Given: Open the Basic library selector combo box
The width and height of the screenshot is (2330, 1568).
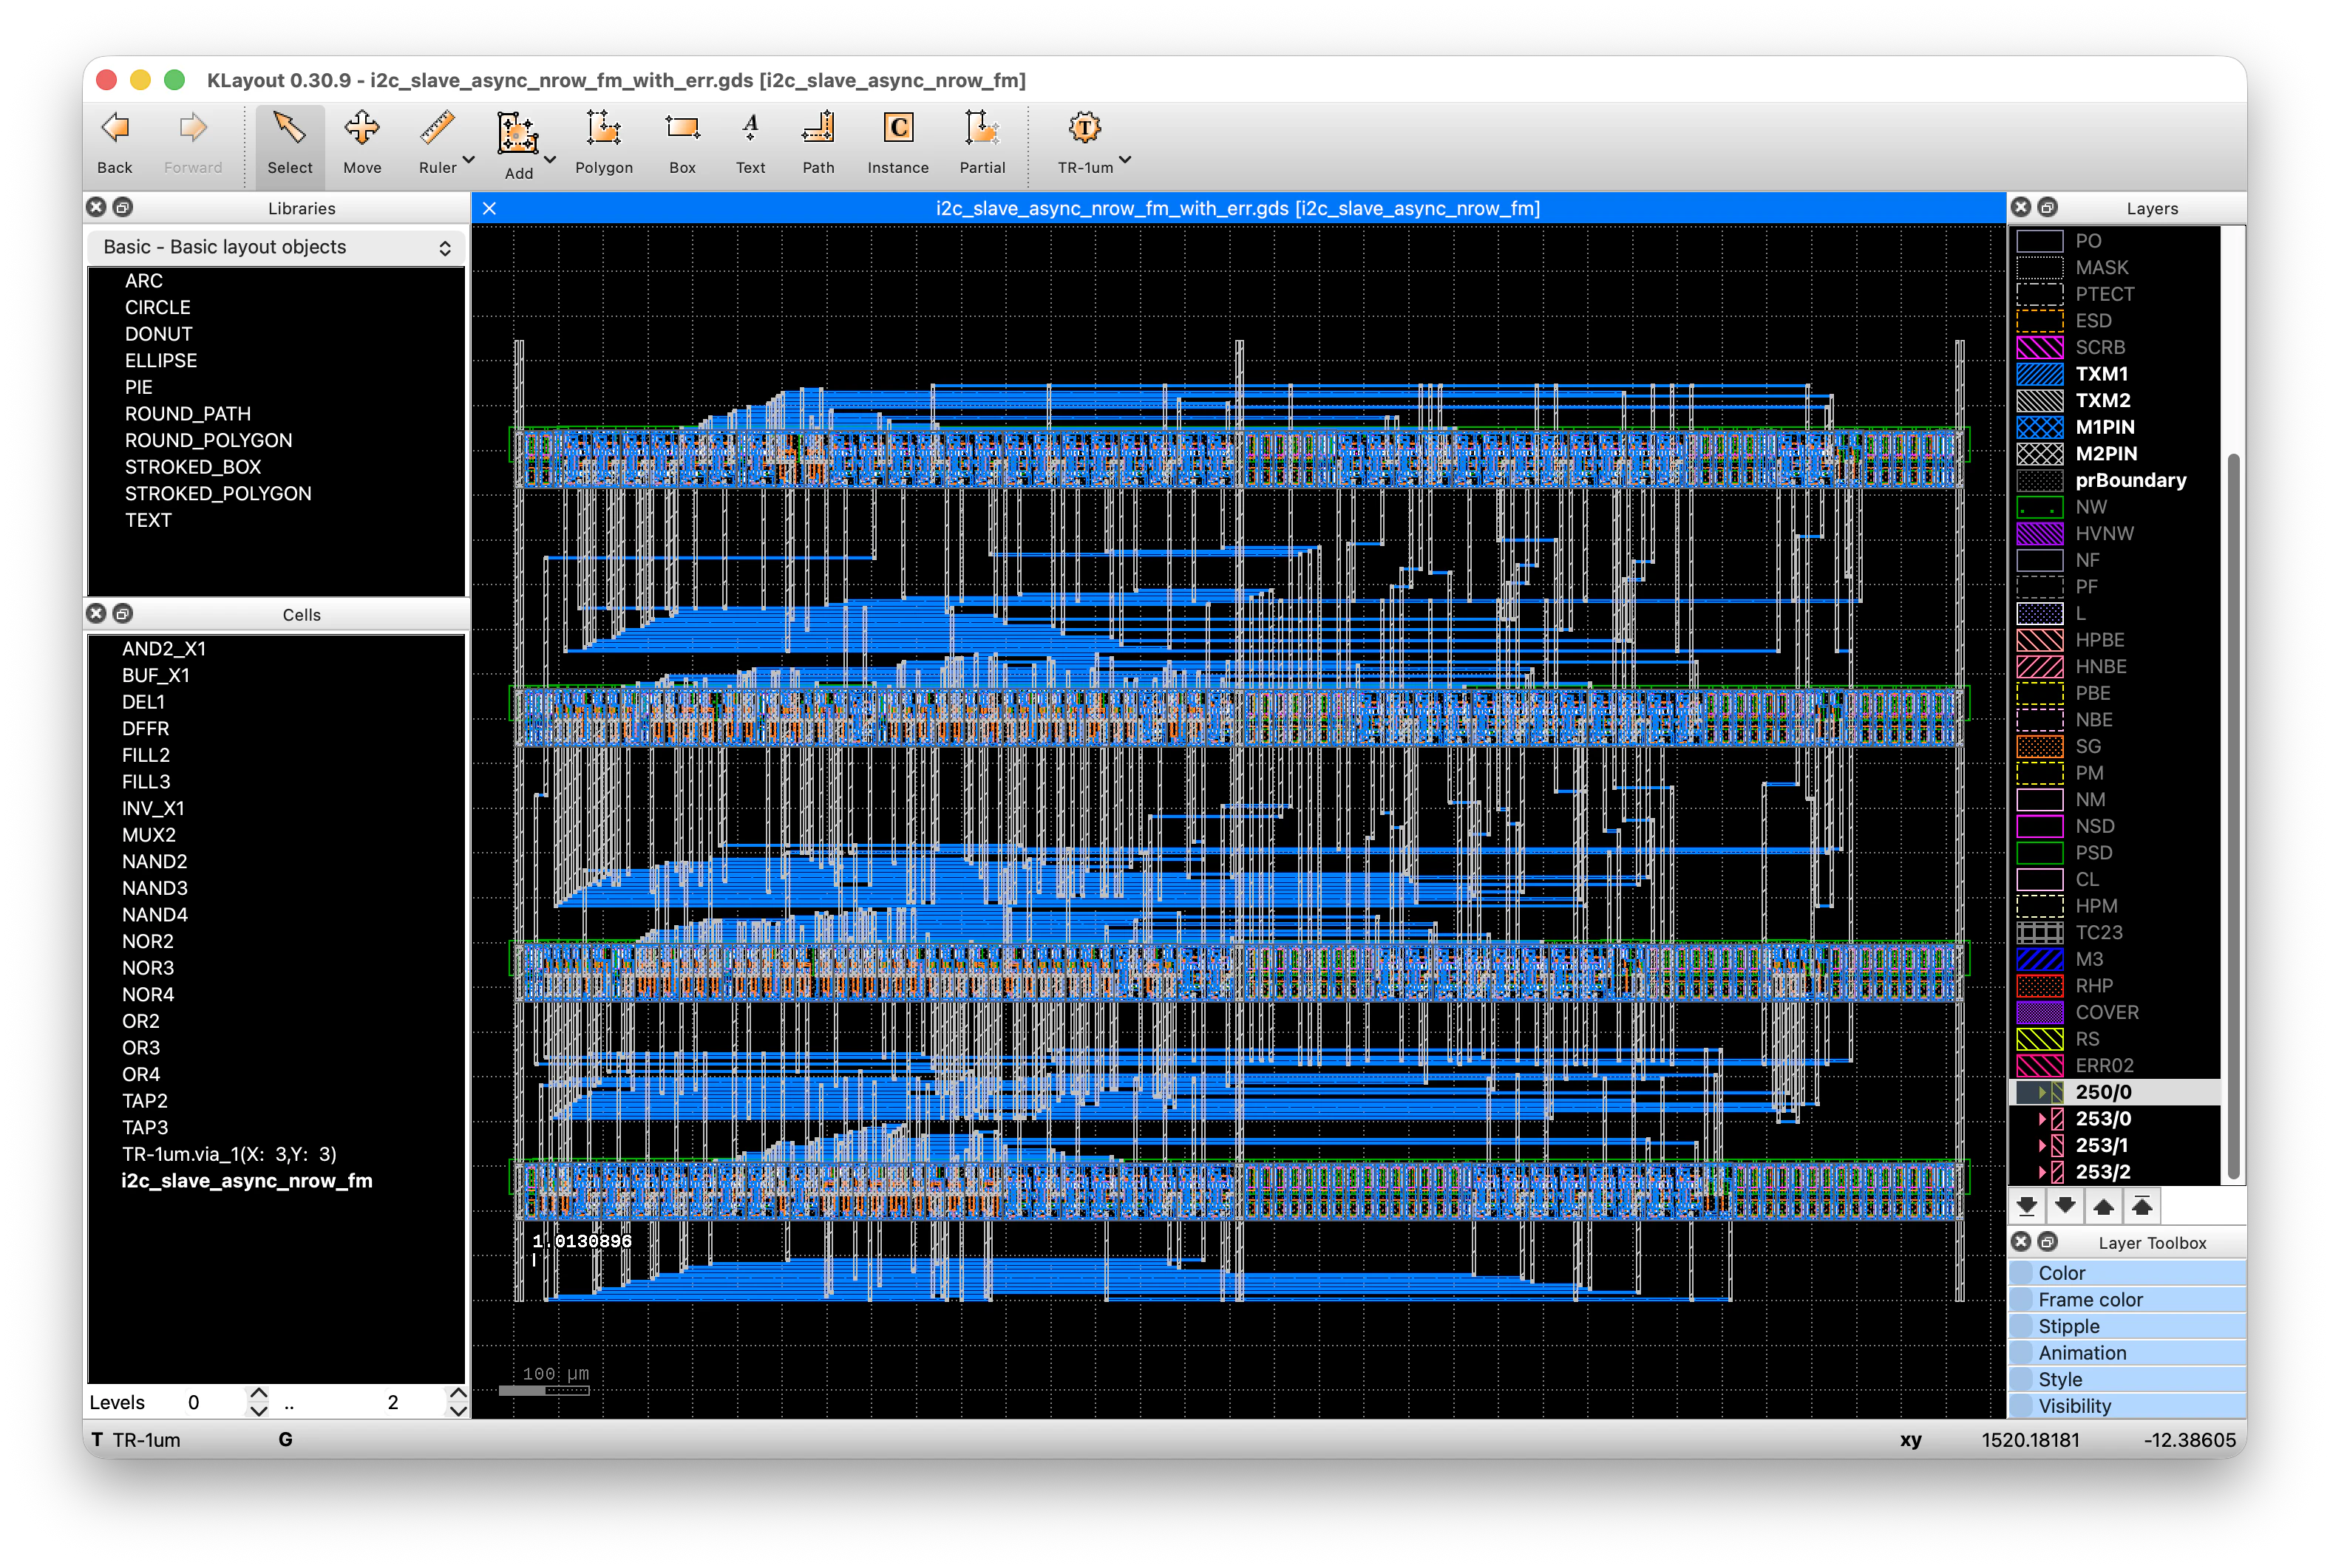Looking at the screenshot, I should pos(276,247).
